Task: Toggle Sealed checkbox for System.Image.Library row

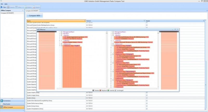Action: 147,95
